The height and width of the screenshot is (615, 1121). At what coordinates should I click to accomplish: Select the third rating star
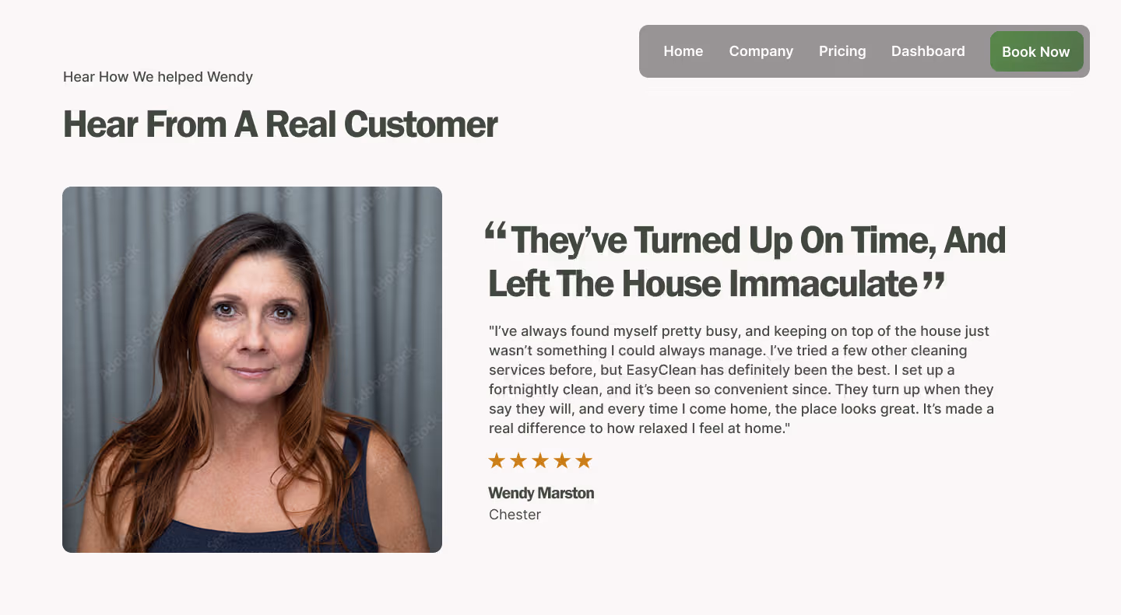(x=540, y=461)
